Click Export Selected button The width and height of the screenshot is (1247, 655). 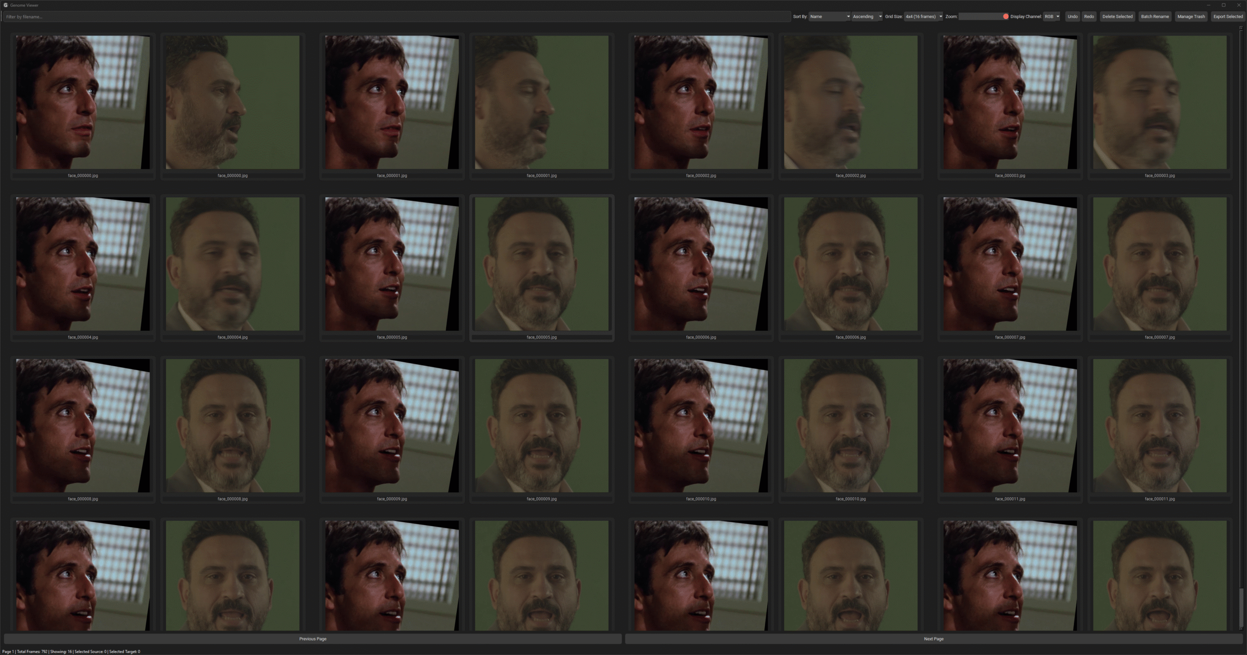pyautogui.click(x=1228, y=17)
